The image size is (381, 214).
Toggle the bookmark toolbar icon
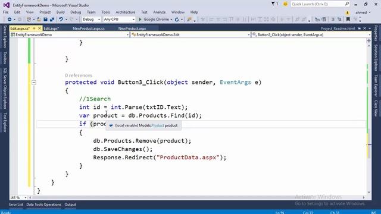tap(348, 19)
